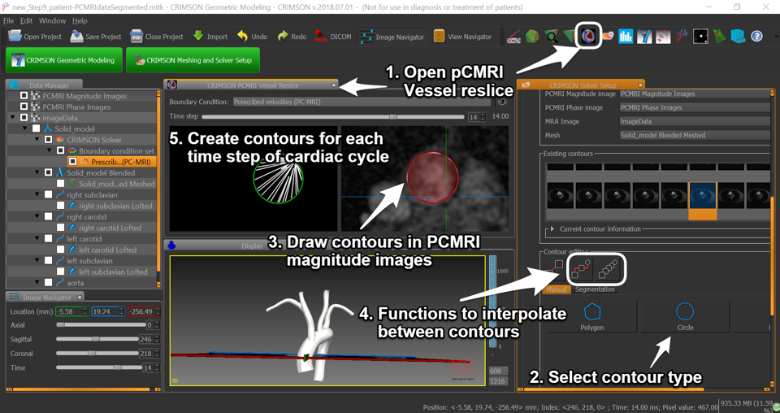Screen dimensions: 780x413
Task: Open the Boundary Condition dropdown
Action: (361, 102)
